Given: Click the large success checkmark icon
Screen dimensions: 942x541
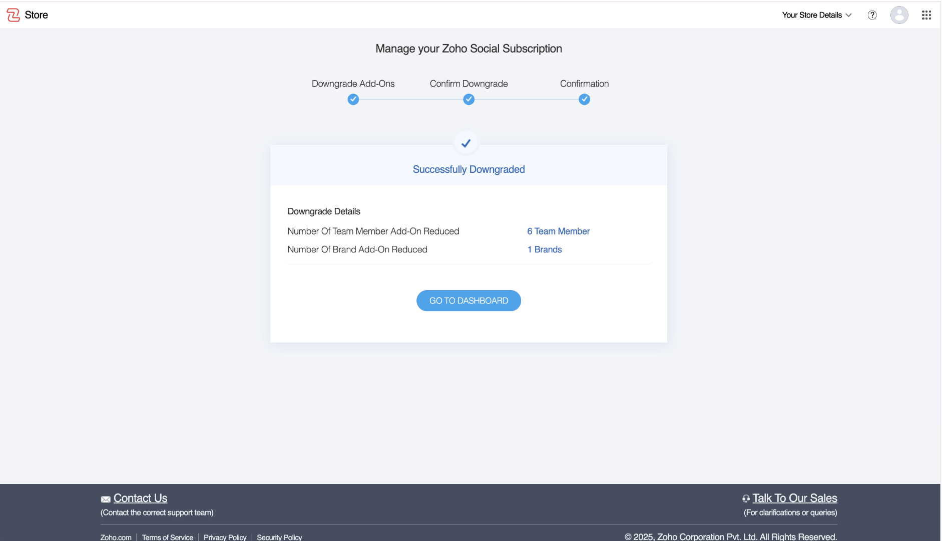Looking at the screenshot, I should click(x=466, y=144).
